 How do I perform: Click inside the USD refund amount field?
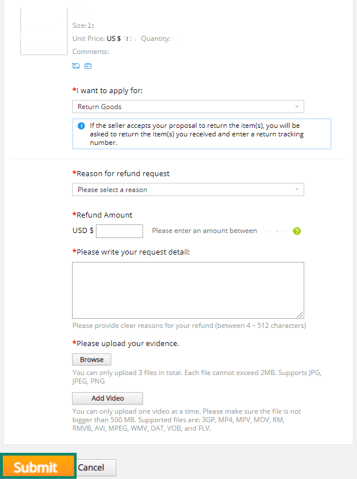119,231
